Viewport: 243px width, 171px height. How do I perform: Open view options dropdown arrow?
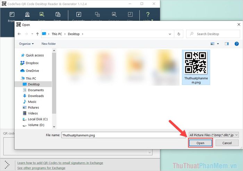click(x=218, y=44)
